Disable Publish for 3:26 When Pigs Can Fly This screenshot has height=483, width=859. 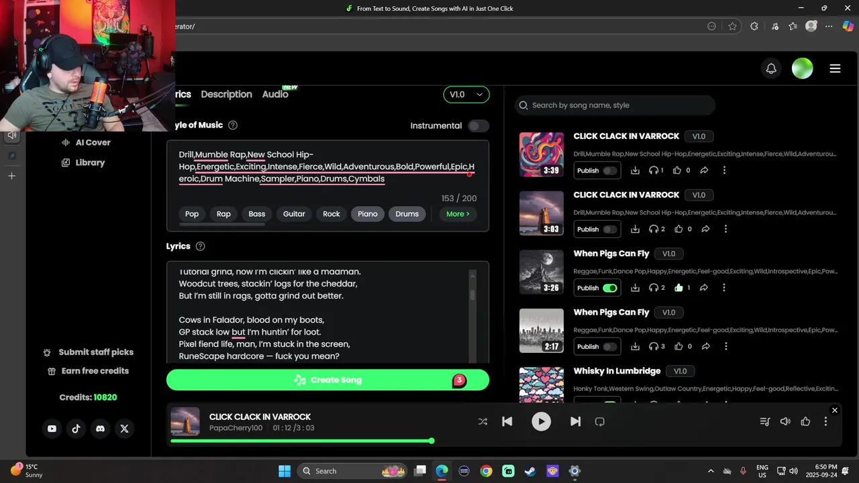click(609, 288)
